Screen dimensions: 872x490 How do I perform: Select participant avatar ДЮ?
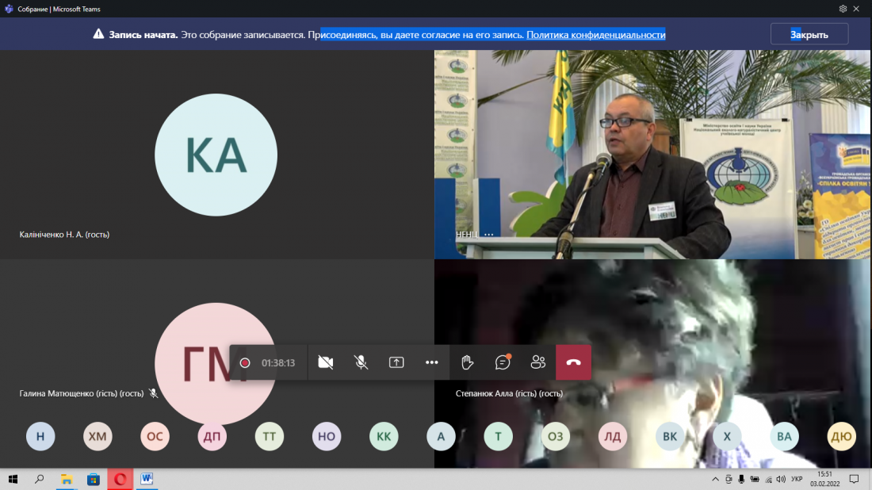coord(841,437)
